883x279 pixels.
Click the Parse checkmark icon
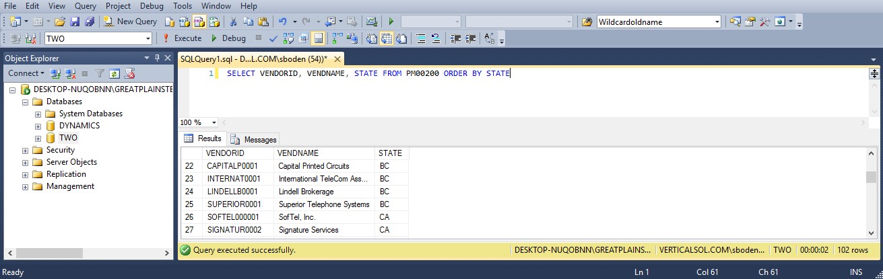point(274,38)
